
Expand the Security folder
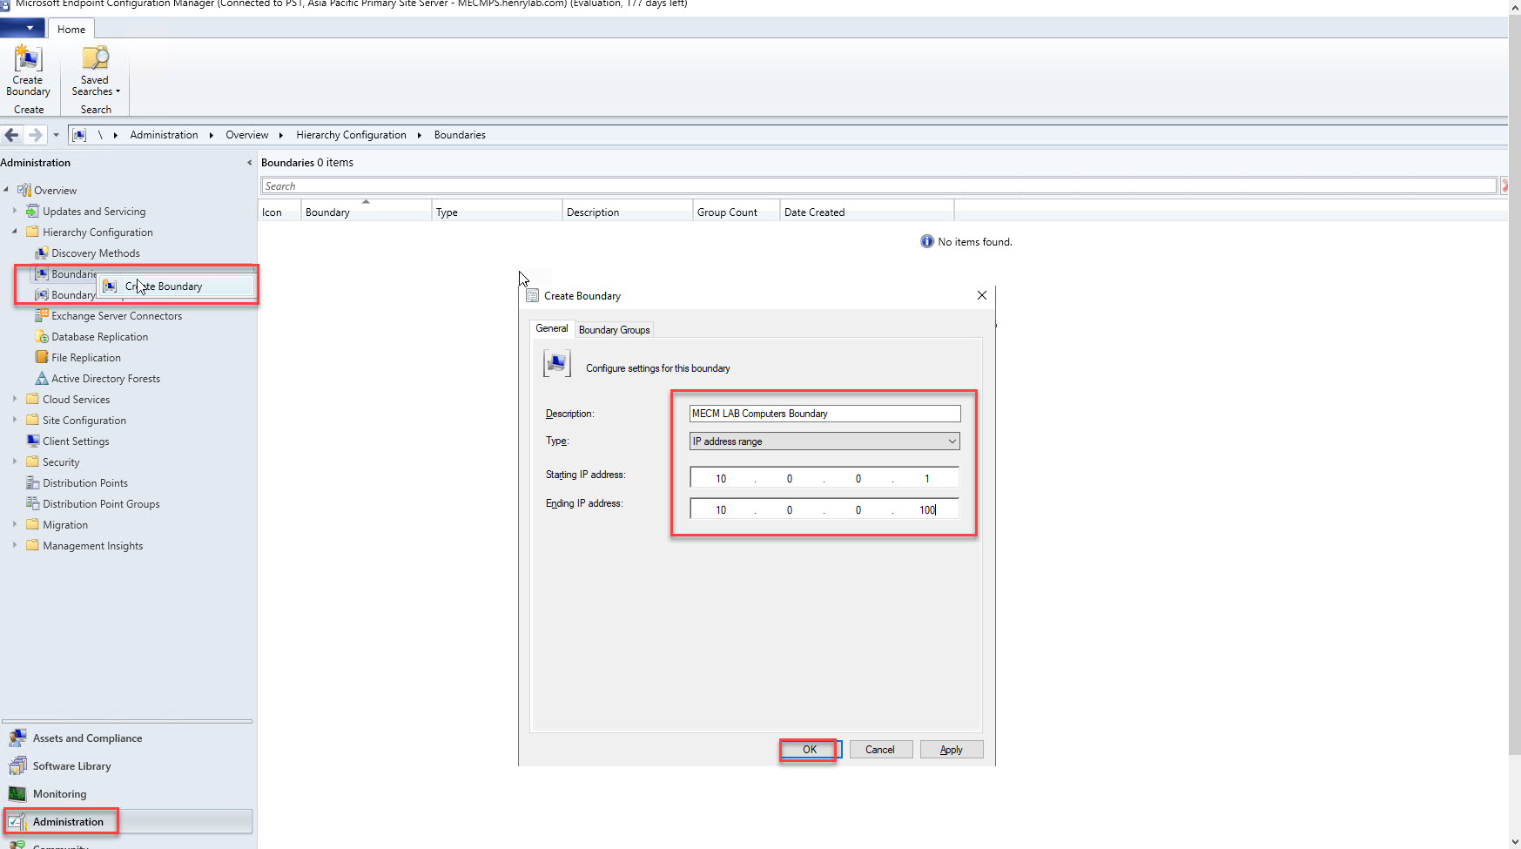coord(15,462)
